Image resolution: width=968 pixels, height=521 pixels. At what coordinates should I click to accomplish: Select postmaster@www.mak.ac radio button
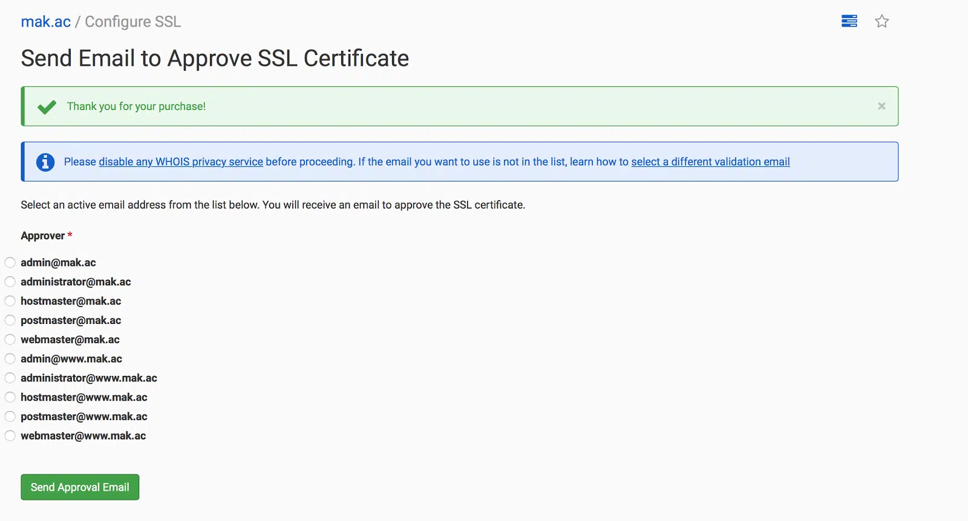tap(10, 416)
